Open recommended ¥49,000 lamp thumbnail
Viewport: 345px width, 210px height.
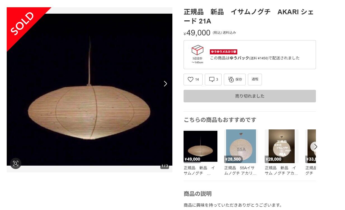(x=200, y=146)
